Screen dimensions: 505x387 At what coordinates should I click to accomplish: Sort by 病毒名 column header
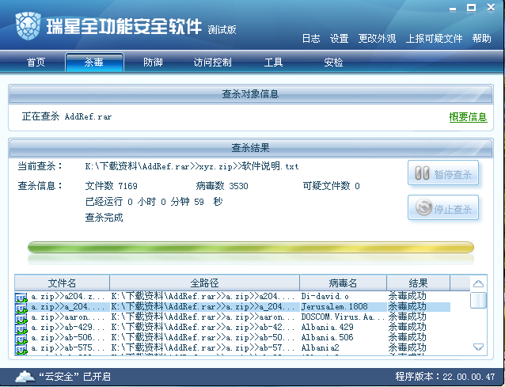343,283
